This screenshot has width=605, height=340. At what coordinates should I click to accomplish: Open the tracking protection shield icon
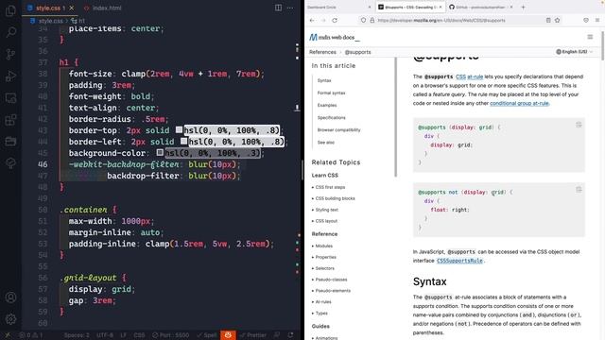(x=363, y=20)
